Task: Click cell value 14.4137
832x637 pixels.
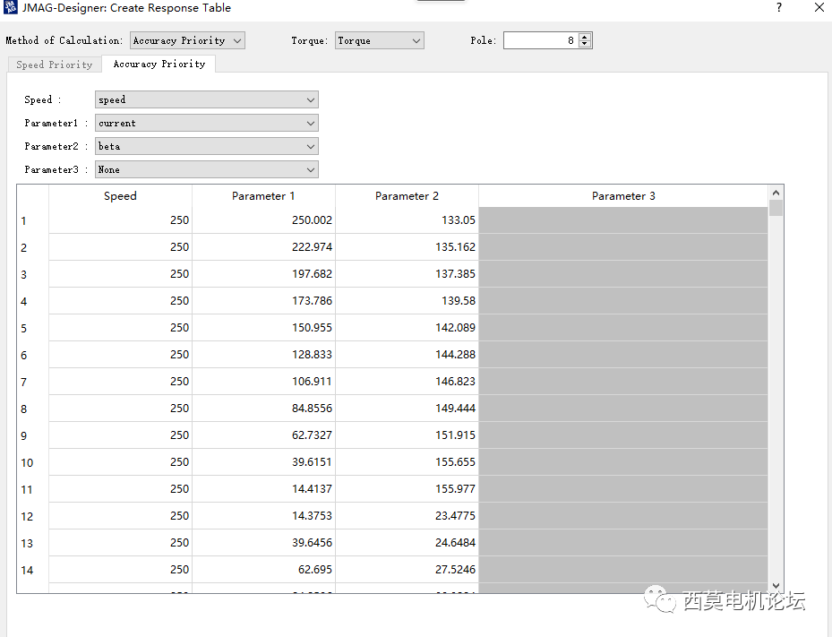Action: 263,489
